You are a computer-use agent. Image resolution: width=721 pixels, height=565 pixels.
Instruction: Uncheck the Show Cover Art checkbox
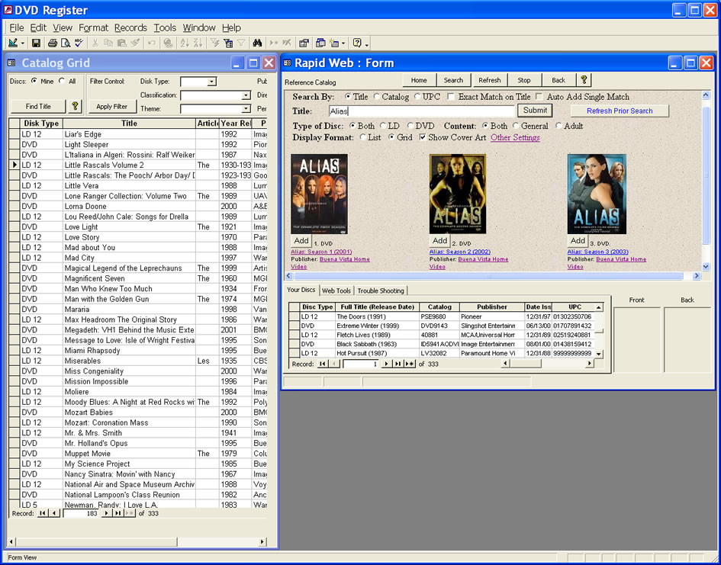(423, 137)
